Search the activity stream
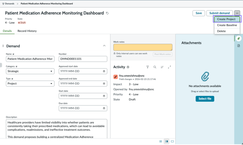243x145 pixels. (x=155, y=67)
